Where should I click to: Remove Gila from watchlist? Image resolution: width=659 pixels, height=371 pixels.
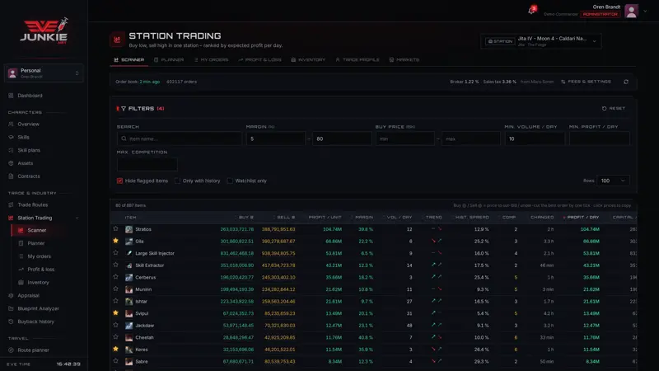tap(115, 241)
